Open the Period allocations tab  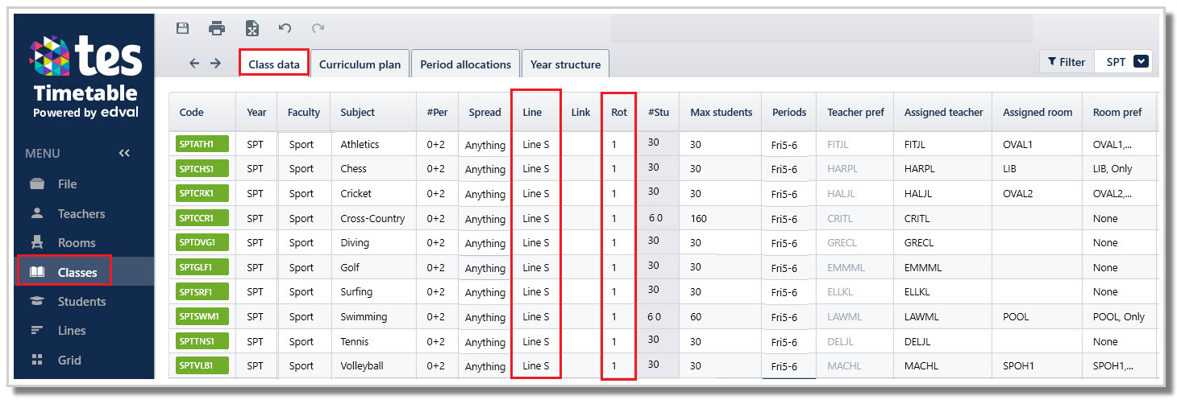click(x=465, y=64)
